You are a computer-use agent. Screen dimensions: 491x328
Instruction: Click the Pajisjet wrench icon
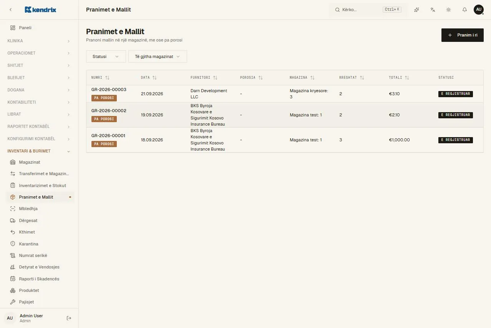pyautogui.click(x=13, y=302)
